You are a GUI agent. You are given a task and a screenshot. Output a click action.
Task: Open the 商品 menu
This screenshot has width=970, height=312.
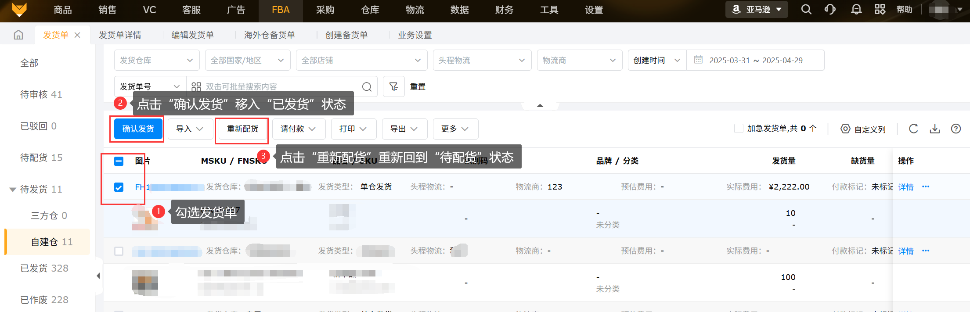(63, 10)
